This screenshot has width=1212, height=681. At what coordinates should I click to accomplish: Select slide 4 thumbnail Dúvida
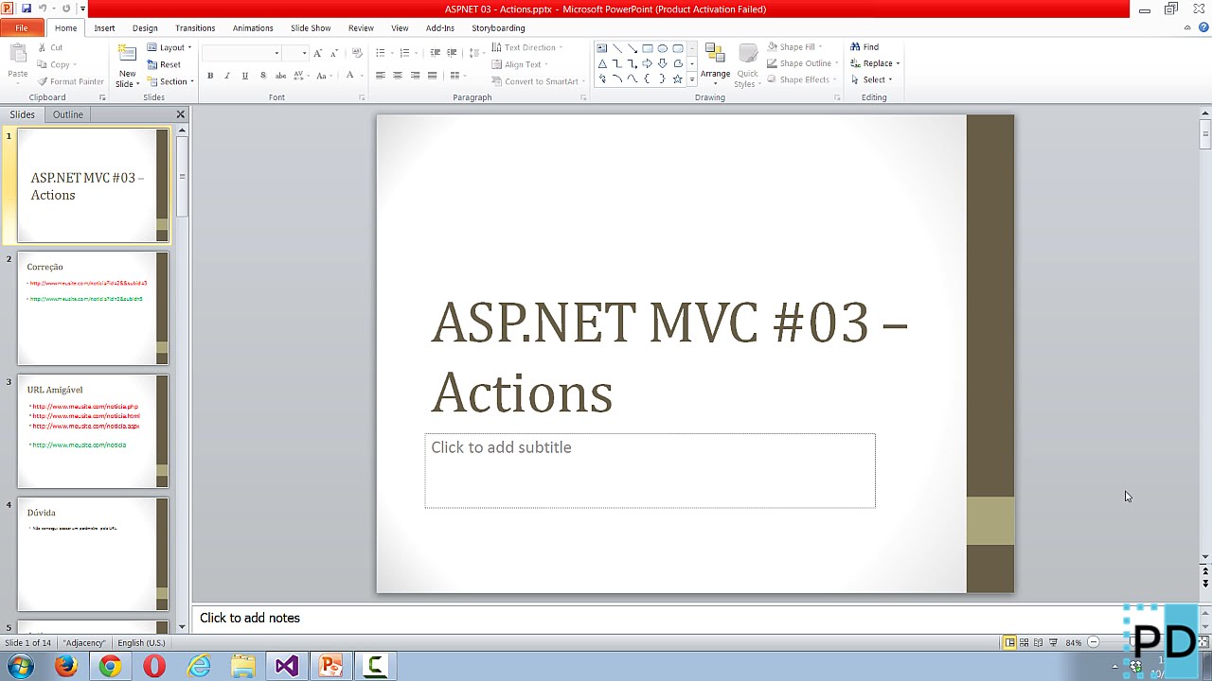[93, 554]
